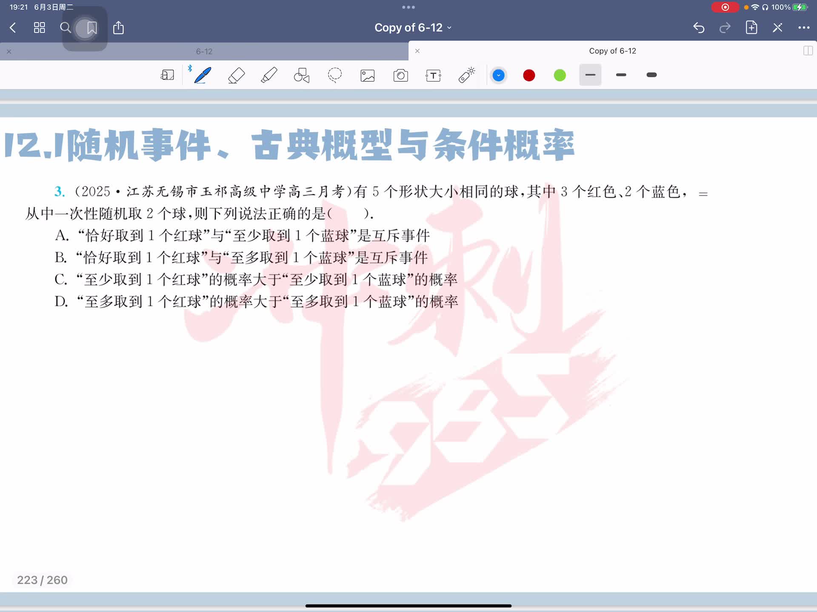Activate the Laser pointer tool
This screenshot has width=817, height=612.
tap(466, 75)
